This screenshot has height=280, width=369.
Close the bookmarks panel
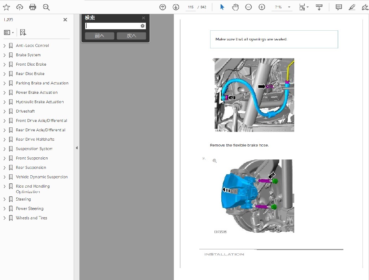65,20
